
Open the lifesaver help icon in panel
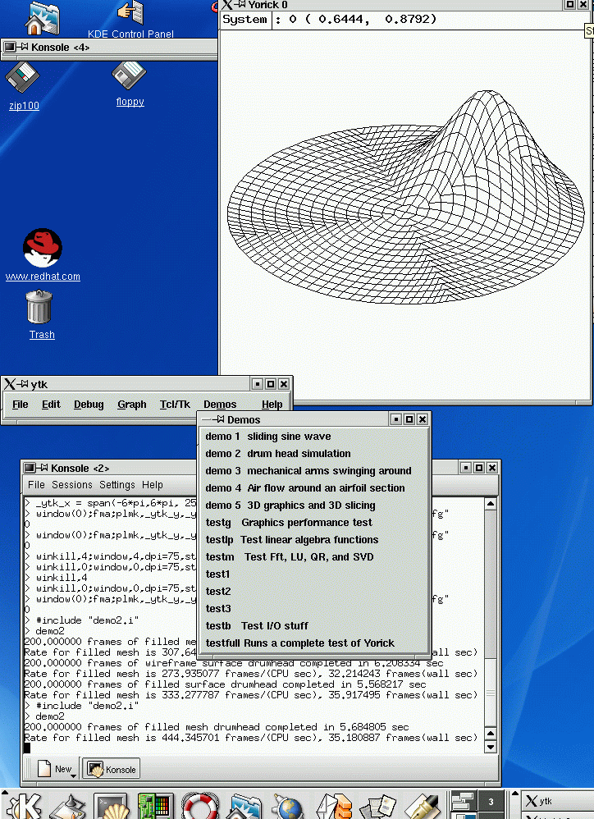click(x=199, y=806)
